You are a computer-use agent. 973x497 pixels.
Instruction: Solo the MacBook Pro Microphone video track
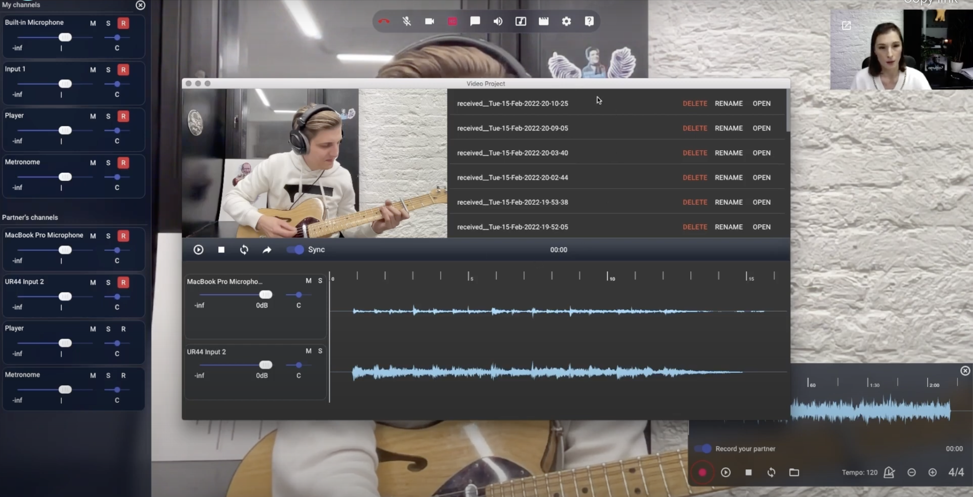[x=320, y=281]
